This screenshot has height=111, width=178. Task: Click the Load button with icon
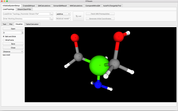click(78, 16)
